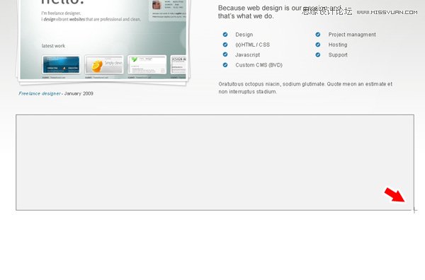Click the check icon beside Custom CMS (BVD)

(x=225, y=64)
